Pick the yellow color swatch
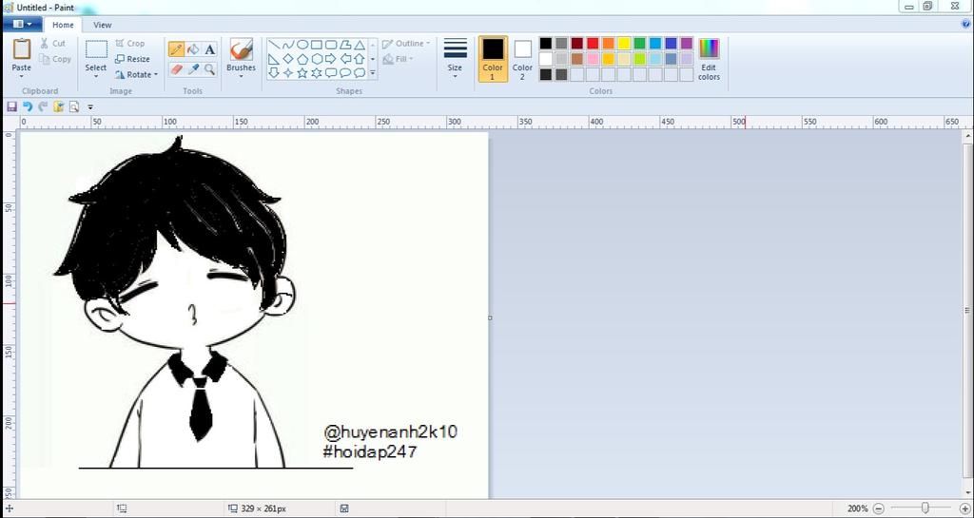The height and width of the screenshot is (518, 974). [624, 44]
